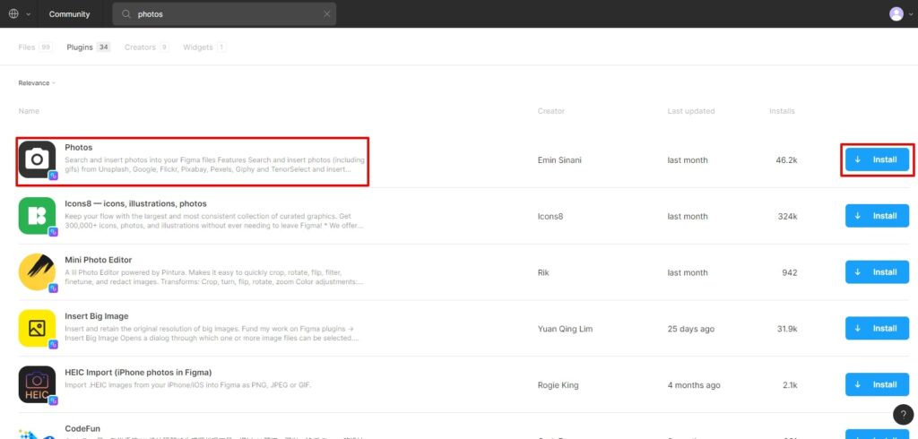Viewport: 918px width, 439px height.
Task: Click the user avatar icon
Action: (x=896, y=14)
